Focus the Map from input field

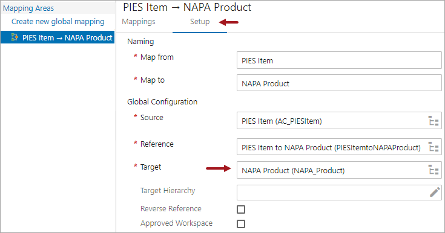click(339, 60)
